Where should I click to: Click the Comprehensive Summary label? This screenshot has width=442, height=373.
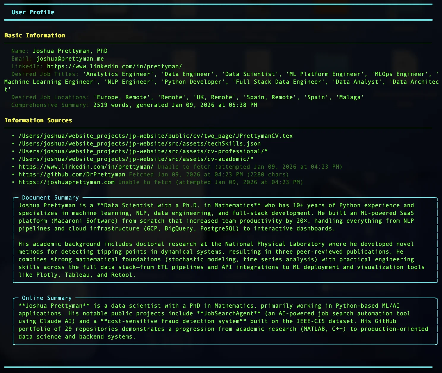[50, 105]
